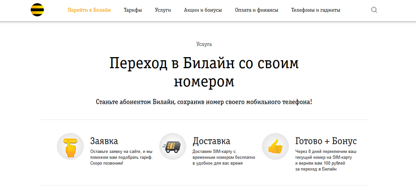
Task: Open the Перейти в Билайн menu item
Action: click(89, 10)
